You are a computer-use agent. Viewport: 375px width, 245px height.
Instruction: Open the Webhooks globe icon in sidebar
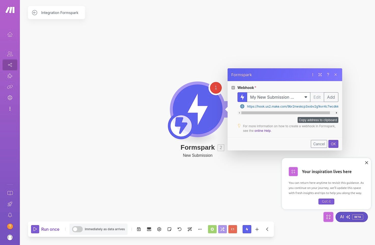10,98
